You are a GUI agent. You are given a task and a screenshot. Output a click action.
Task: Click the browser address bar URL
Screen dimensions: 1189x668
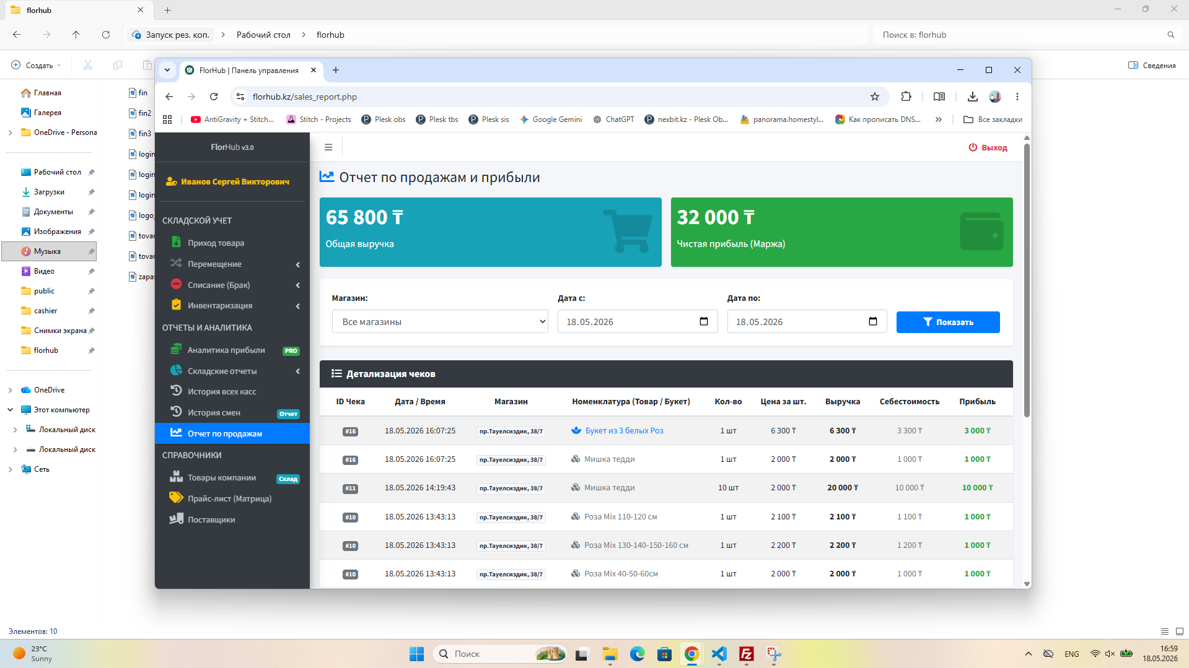point(304,97)
